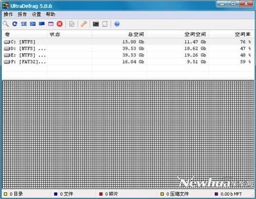This screenshot has width=256, height=199.
Task: Open the fragmentation report document icon
Action: click(71, 24)
